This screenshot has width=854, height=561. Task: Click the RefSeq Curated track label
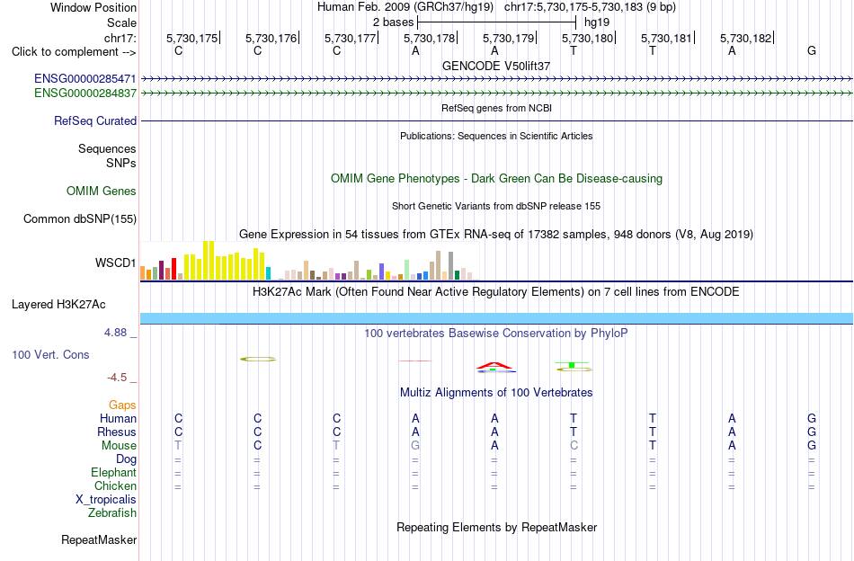pyautogui.click(x=95, y=120)
